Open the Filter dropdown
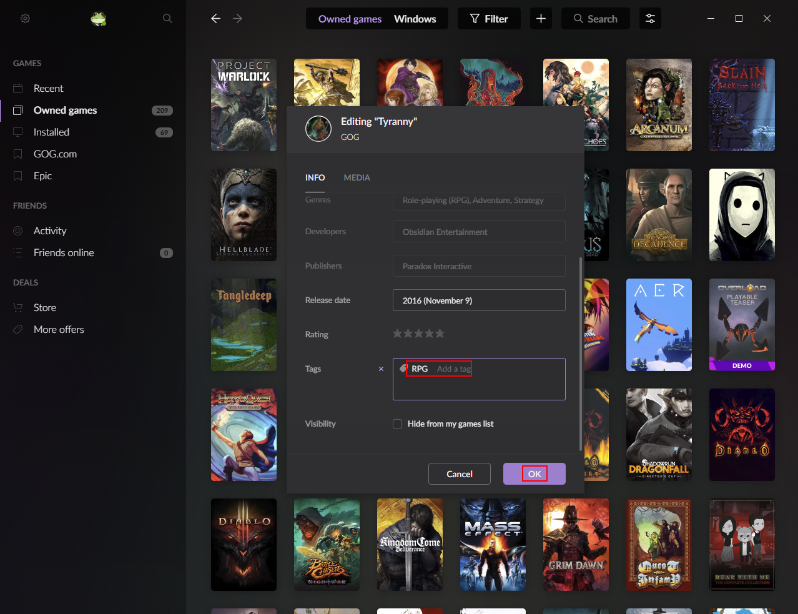798x614 pixels. (x=489, y=19)
